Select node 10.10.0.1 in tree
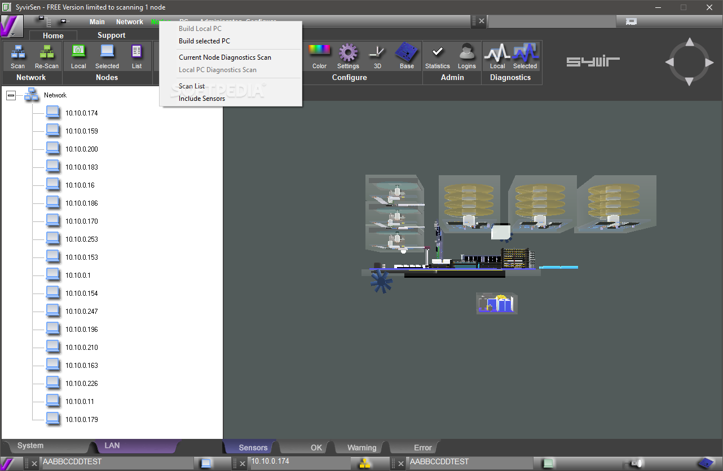Viewport: 723px width, 471px height. (78, 276)
